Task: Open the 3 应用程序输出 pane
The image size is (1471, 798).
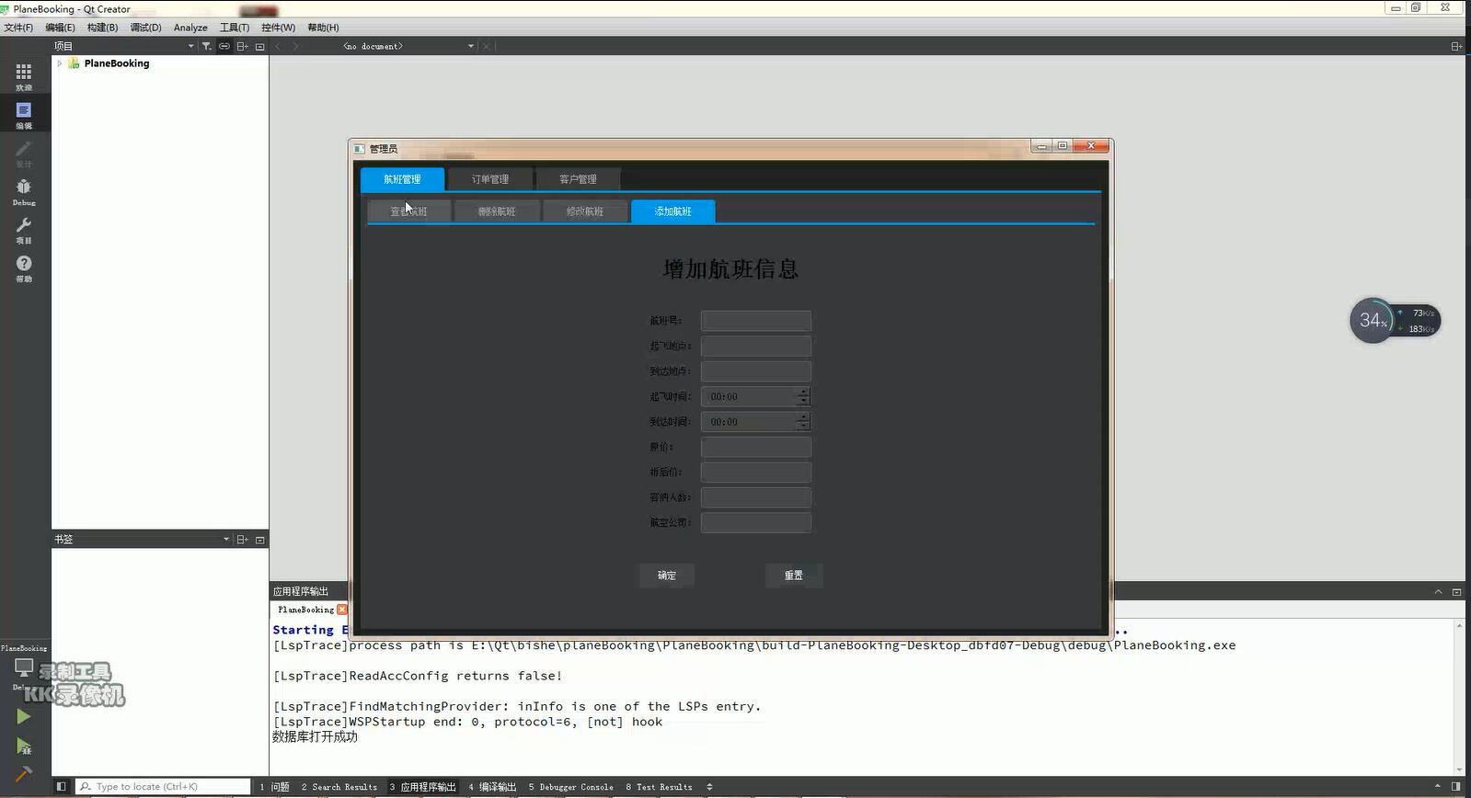Action: click(422, 787)
